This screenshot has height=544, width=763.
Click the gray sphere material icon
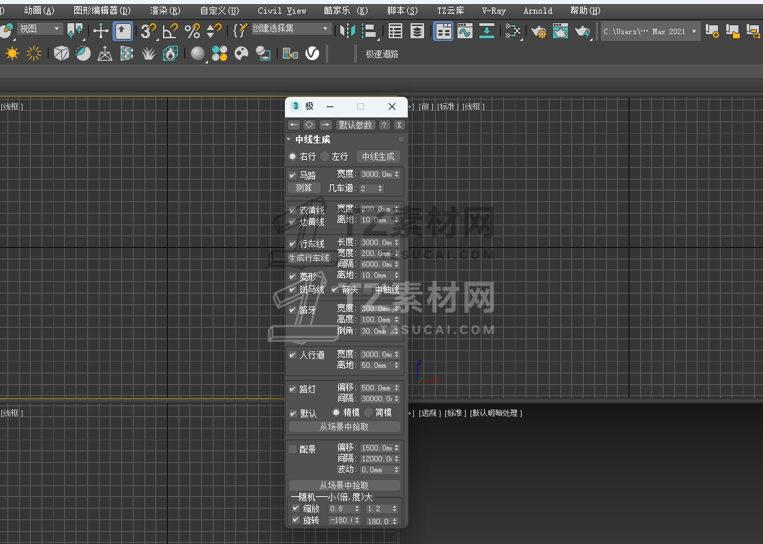pyautogui.click(x=198, y=53)
